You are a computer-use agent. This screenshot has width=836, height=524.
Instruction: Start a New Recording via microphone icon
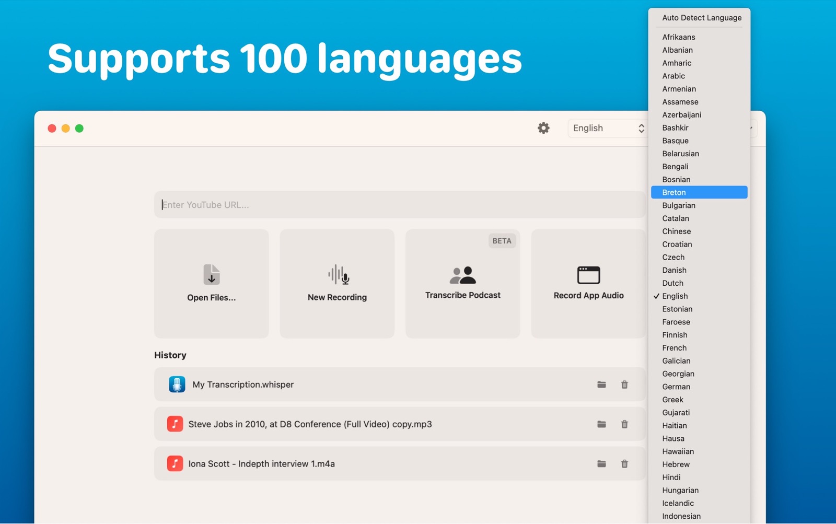click(x=338, y=274)
